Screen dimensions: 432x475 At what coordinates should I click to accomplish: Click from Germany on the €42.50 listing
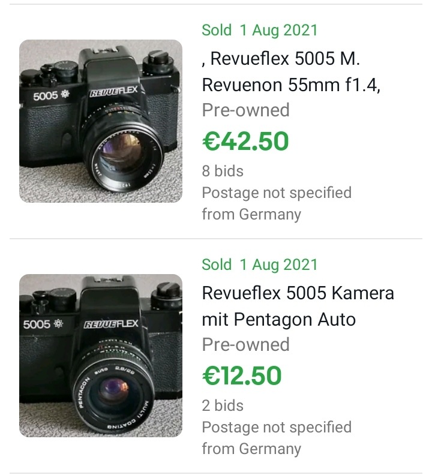[251, 214]
